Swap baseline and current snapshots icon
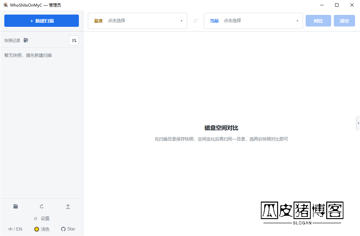 point(196,21)
